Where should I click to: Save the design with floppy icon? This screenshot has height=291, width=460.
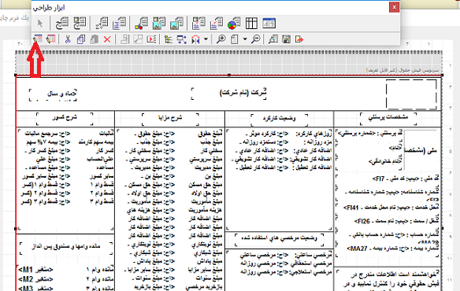coord(287,39)
